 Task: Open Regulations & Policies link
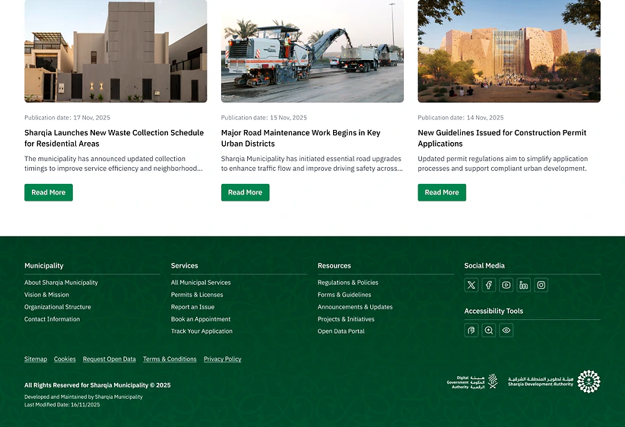[348, 283]
